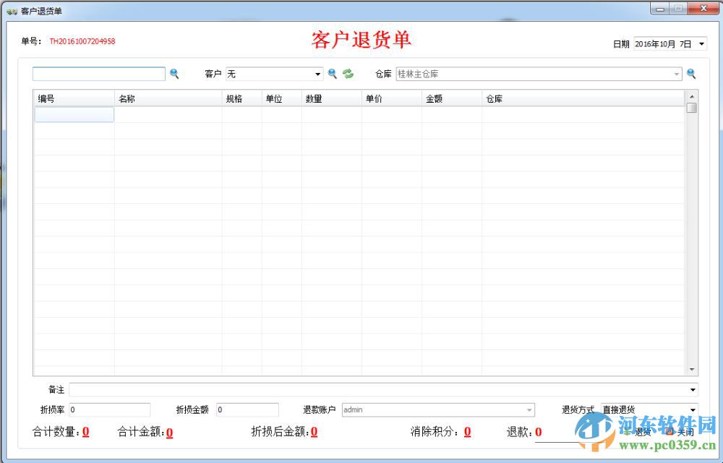
Task: Expand the 备注 remarks dropdown arrow
Action: 692,389
